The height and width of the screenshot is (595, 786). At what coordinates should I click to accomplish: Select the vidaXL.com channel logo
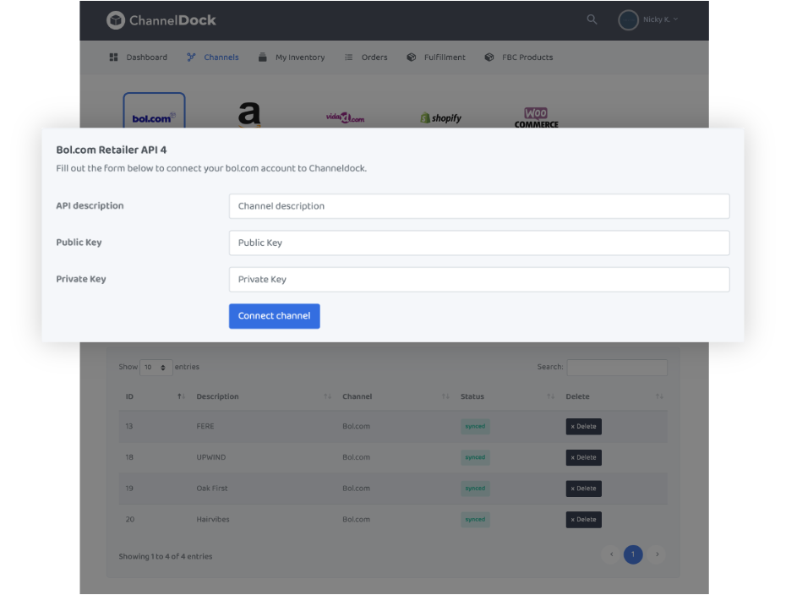[x=345, y=118]
